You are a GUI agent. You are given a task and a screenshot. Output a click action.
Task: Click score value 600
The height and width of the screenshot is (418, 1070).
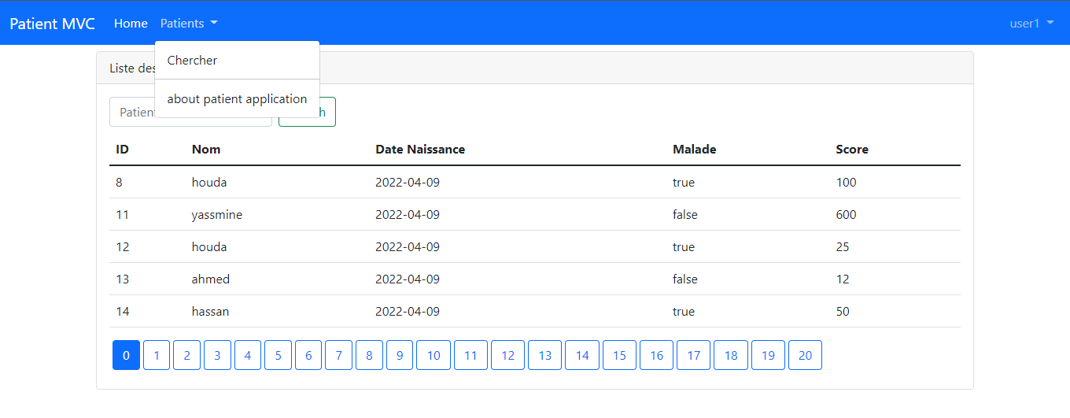pos(847,214)
